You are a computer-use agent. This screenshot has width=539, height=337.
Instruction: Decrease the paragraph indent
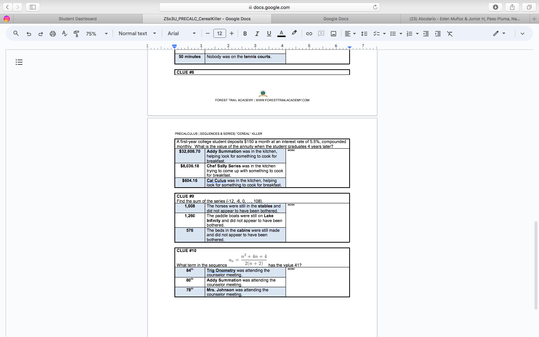click(x=426, y=34)
